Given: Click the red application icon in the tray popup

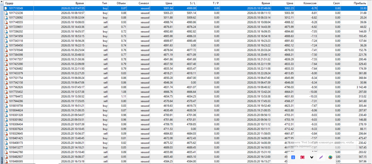Looking at the screenshot, I should 302,157.
